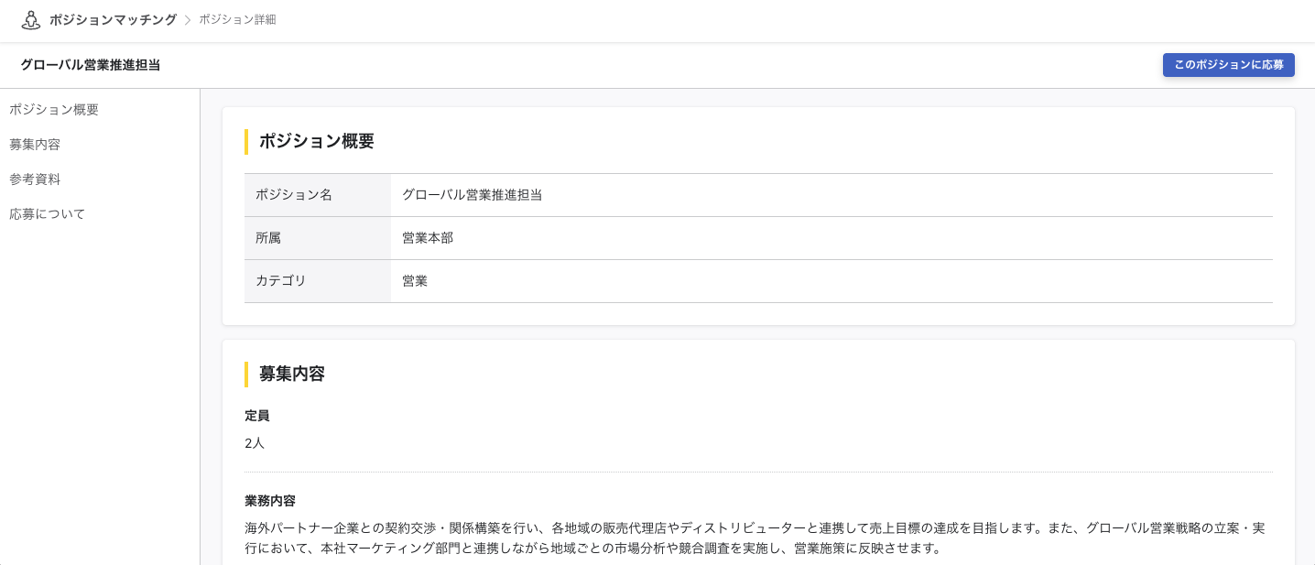Click the yellow bar beside 募集内容 heading
Screen dimensions: 1315x565
point(245,375)
